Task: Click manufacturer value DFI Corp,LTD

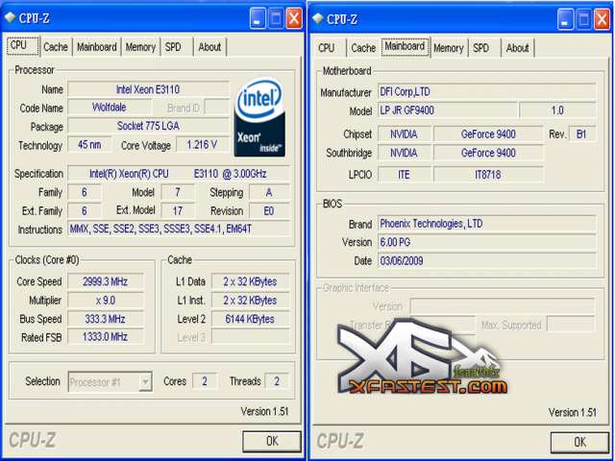Action: click(487, 92)
